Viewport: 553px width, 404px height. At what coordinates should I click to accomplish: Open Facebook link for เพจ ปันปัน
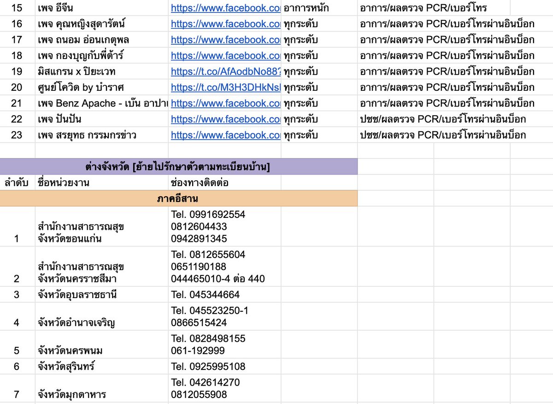tap(225, 119)
